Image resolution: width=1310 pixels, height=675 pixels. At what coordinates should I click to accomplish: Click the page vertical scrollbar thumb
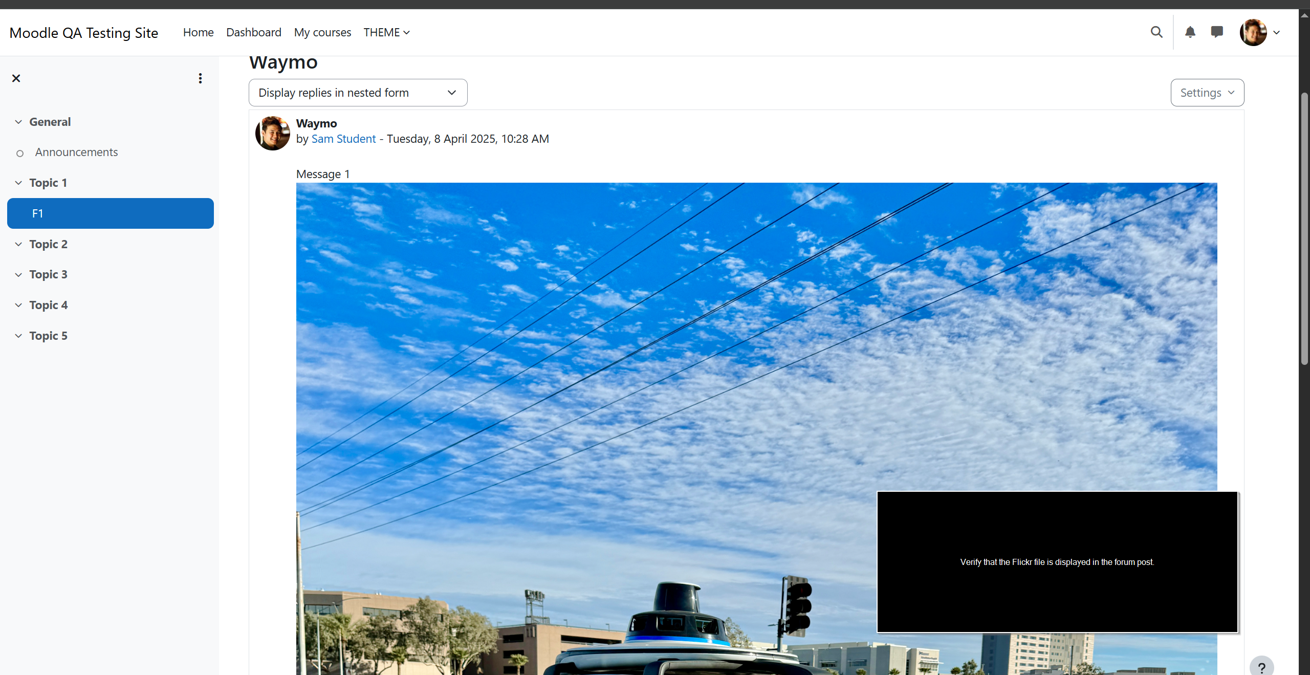tap(1304, 229)
